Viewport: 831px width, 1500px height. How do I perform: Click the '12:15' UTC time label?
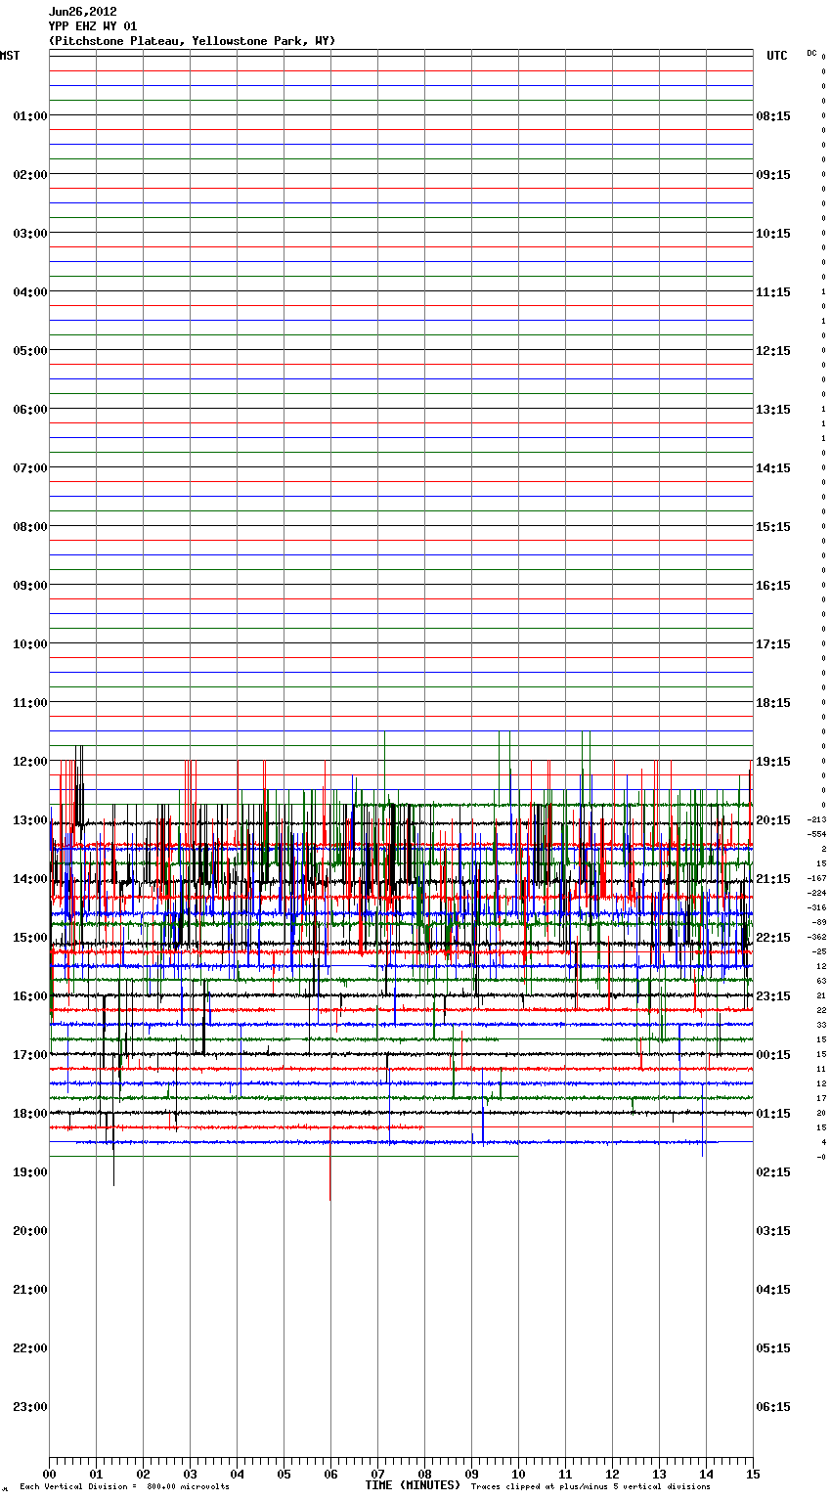coord(773,351)
